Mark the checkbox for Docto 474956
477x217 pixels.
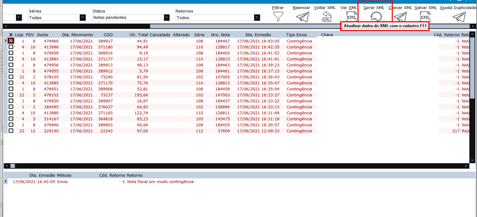11,65
